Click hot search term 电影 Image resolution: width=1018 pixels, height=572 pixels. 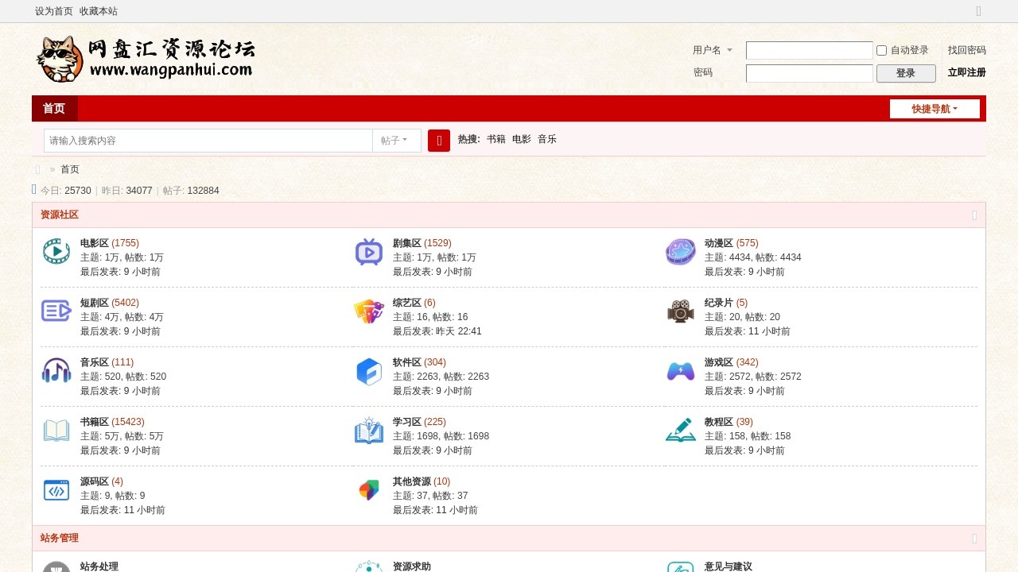[x=522, y=139]
